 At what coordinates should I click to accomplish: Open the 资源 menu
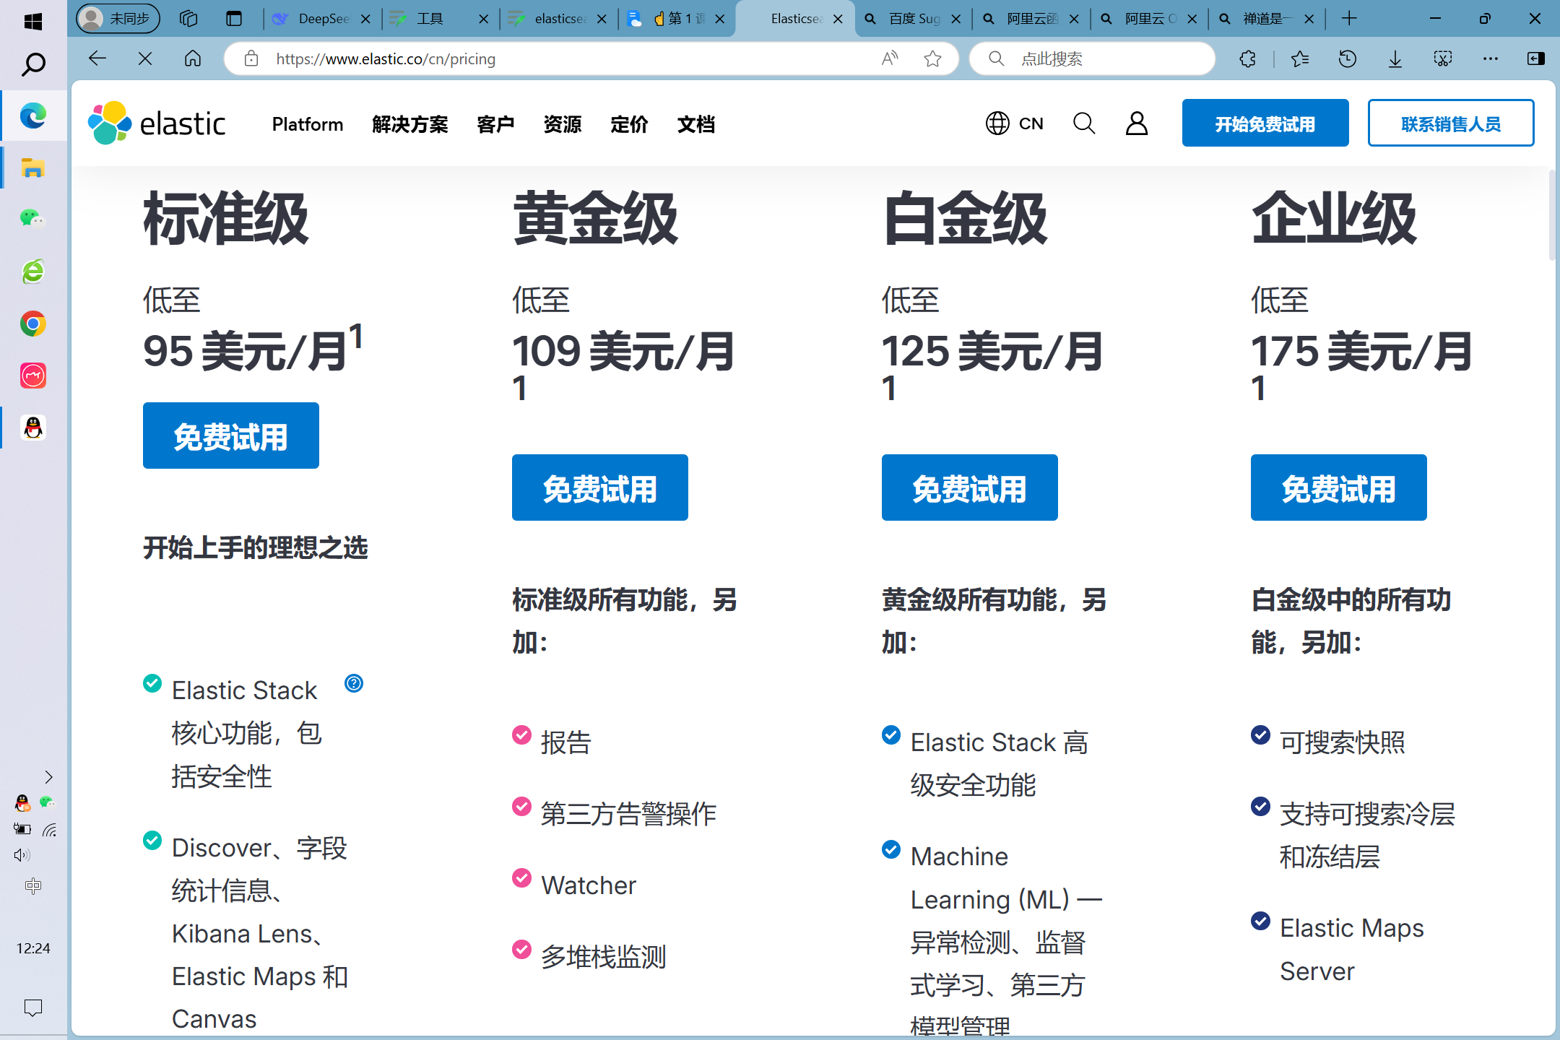563,124
